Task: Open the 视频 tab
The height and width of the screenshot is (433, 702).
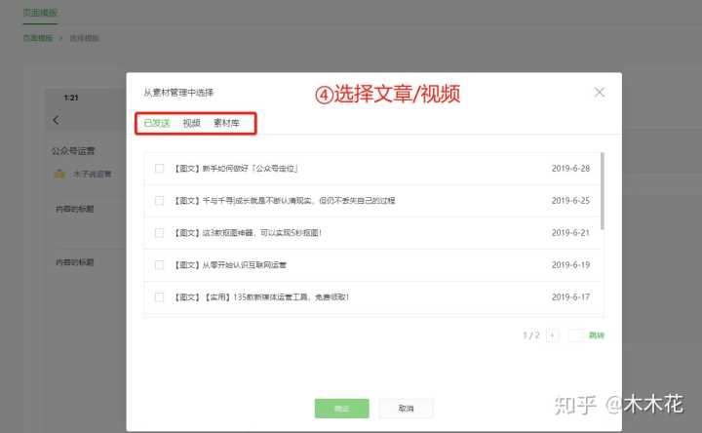Action: tap(191, 124)
